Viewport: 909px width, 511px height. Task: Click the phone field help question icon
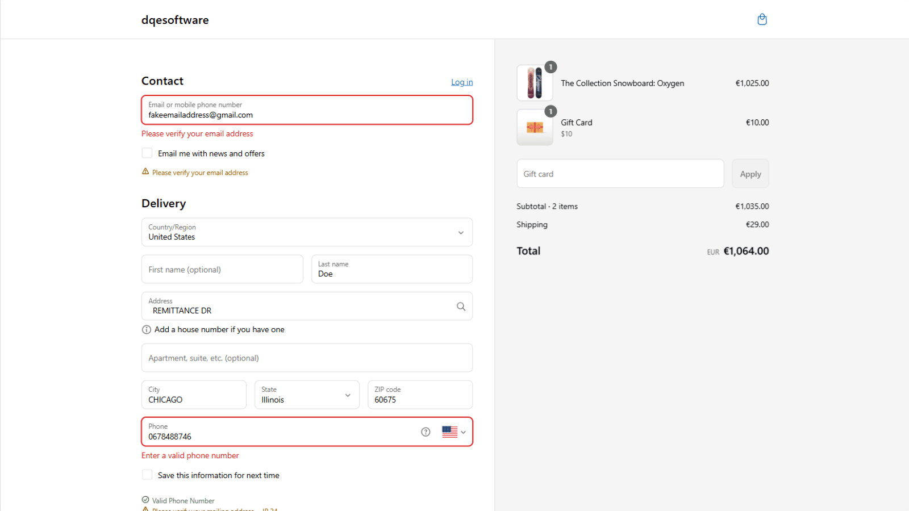(426, 432)
